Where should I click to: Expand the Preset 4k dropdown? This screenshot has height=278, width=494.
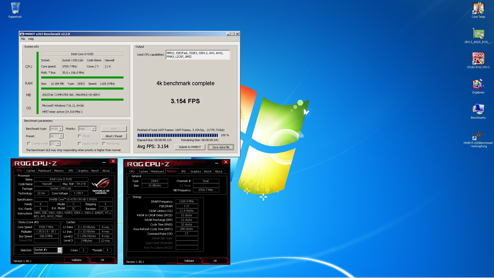click(x=61, y=136)
